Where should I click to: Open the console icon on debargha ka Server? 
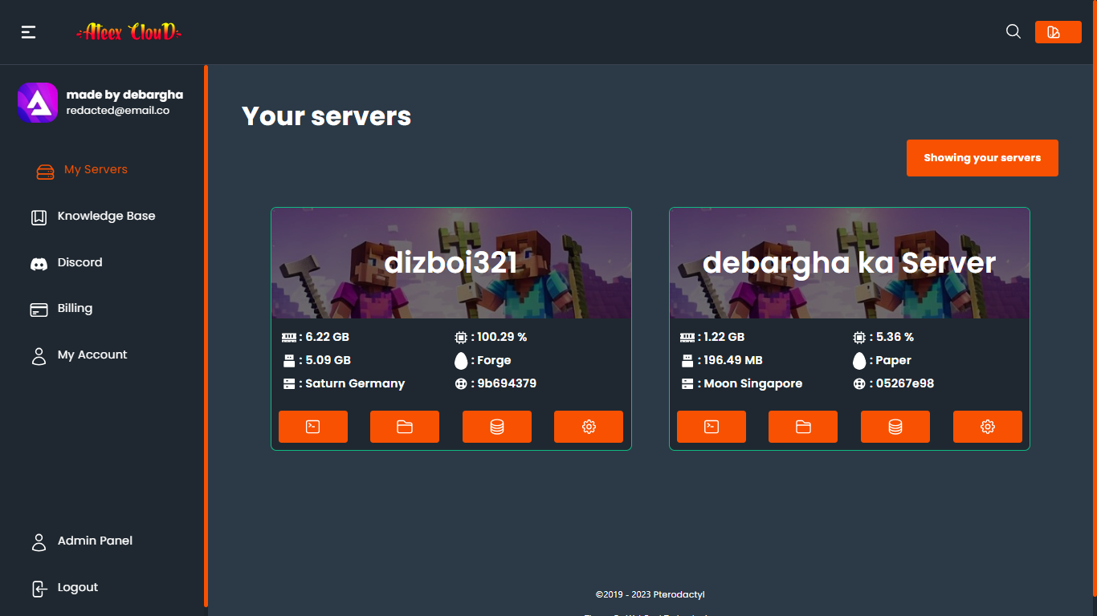click(711, 426)
